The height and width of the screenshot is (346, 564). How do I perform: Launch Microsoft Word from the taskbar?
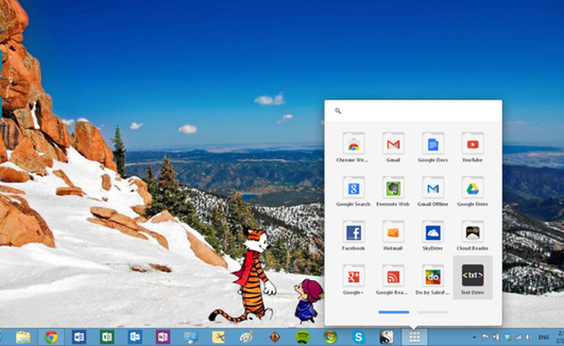click(x=79, y=337)
